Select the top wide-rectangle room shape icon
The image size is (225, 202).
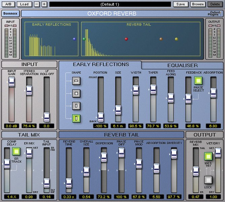[x=76, y=81]
